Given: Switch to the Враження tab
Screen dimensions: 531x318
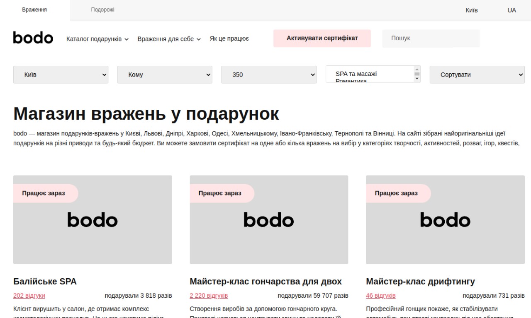Looking at the screenshot, I should pyautogui.click(x=34, y=10).
